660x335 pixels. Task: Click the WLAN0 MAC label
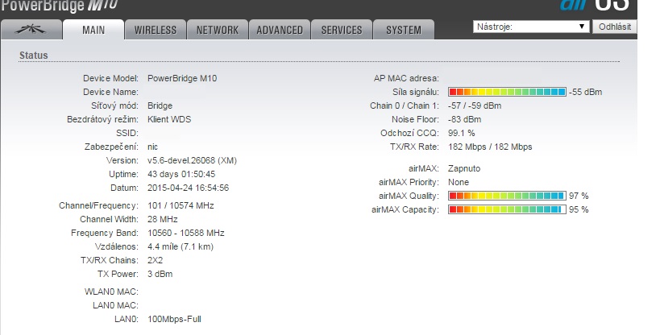111,292
